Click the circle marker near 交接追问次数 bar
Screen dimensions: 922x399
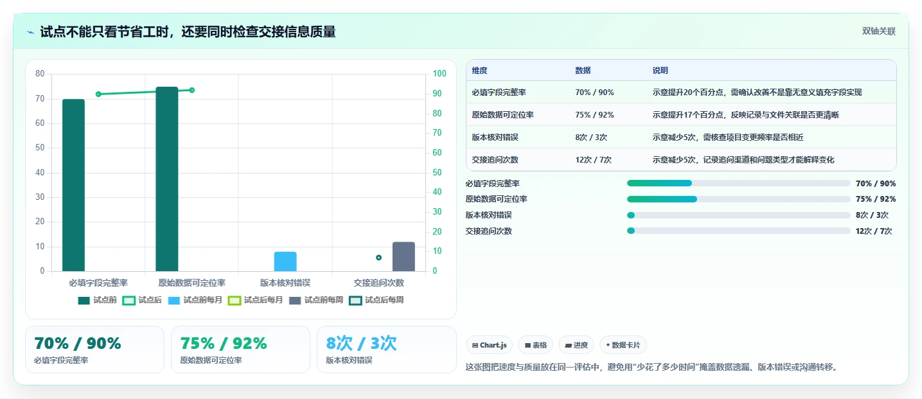pyautogui.click(x=379, y=258)
